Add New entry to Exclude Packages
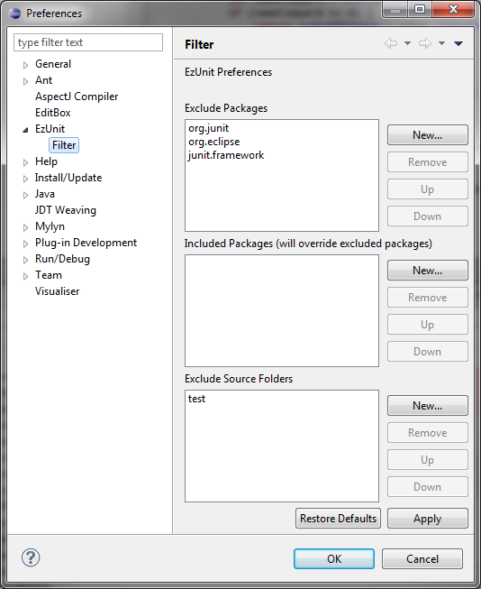 click(427, 135)
